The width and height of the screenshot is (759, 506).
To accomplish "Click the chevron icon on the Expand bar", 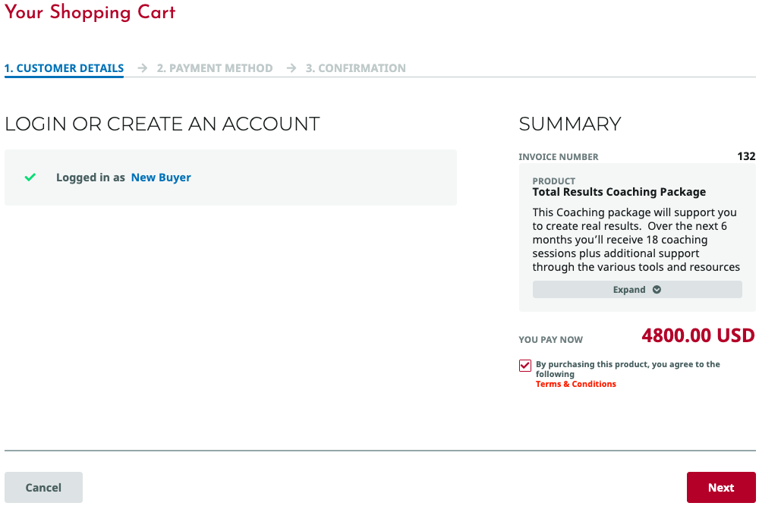I will pos(657,290).
